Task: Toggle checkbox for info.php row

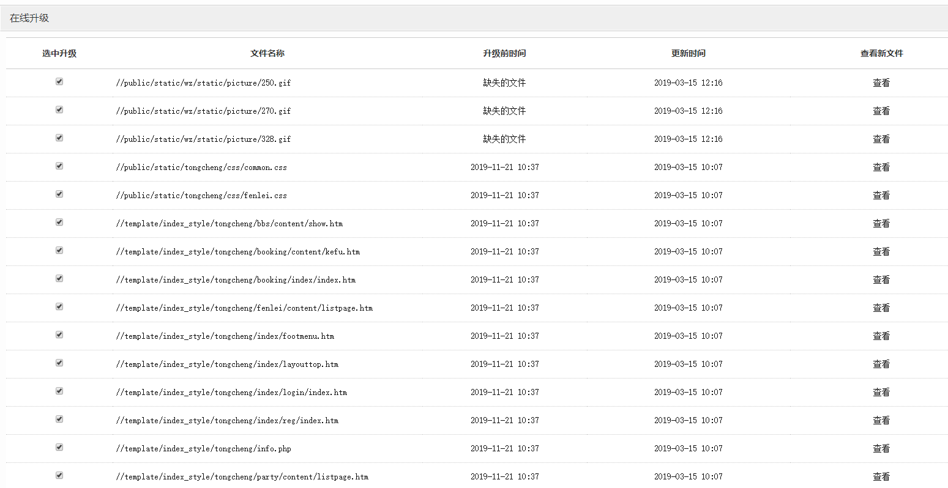Action: coord(59,447)
